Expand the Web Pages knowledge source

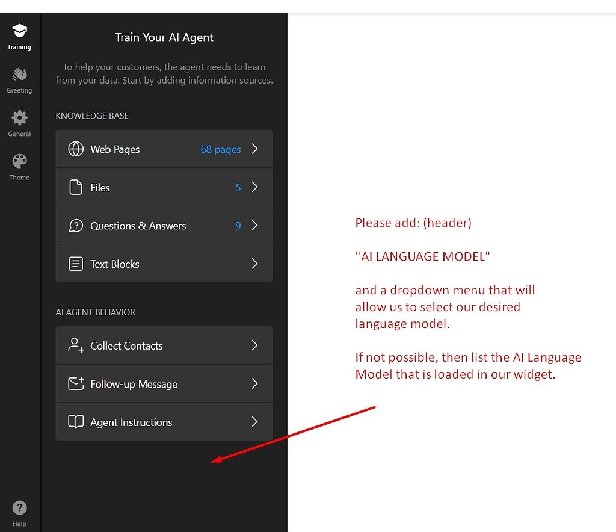point(254,149)
